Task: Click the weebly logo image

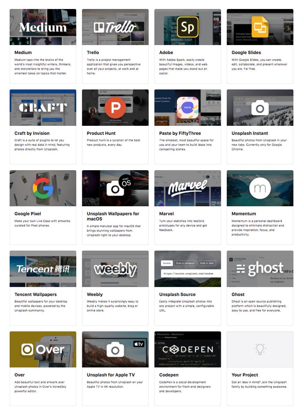Action: point(115,269)
